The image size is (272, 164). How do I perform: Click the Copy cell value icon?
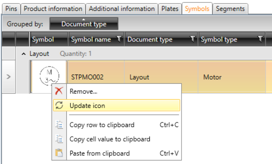[x=59, y=139]
